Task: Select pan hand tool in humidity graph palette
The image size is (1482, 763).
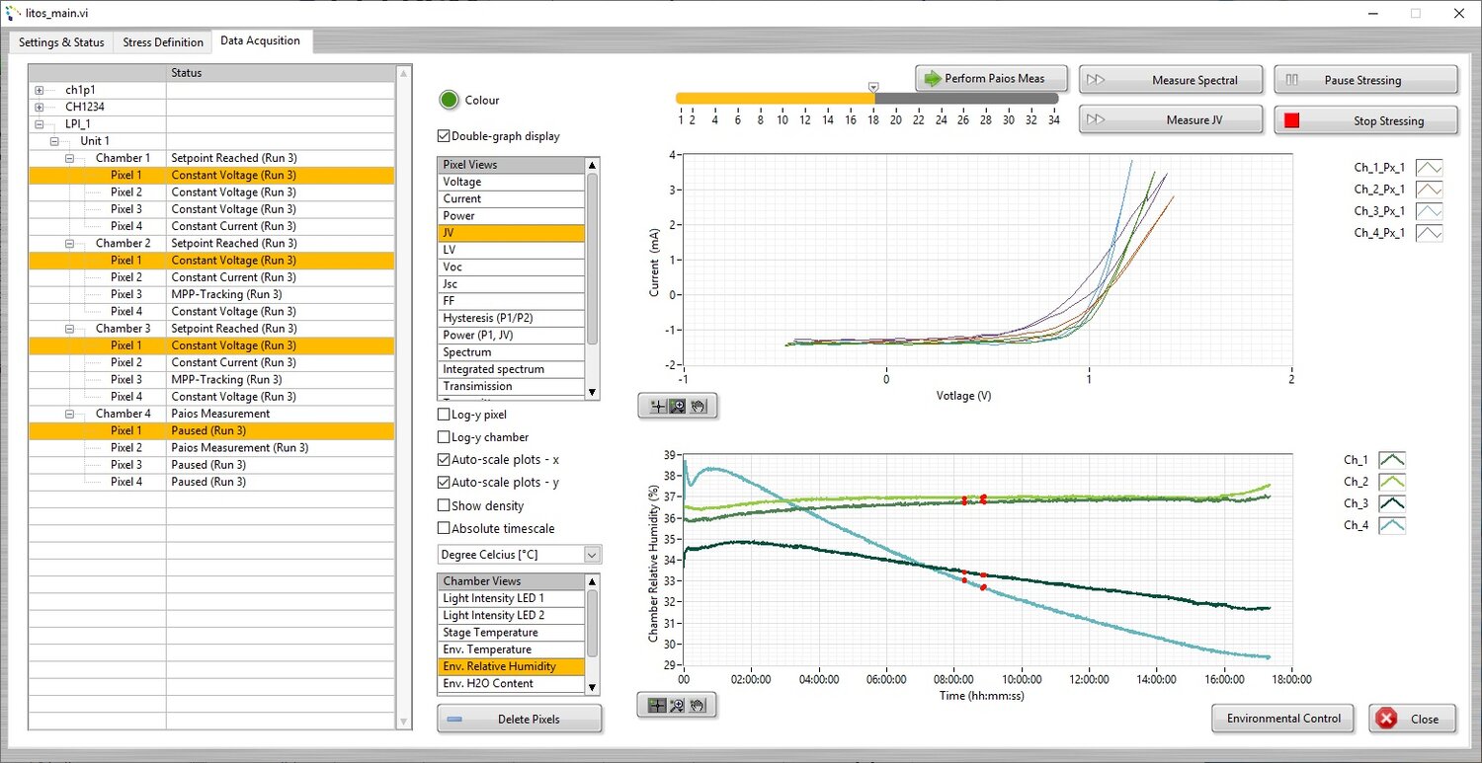Action: click(698, 705)
